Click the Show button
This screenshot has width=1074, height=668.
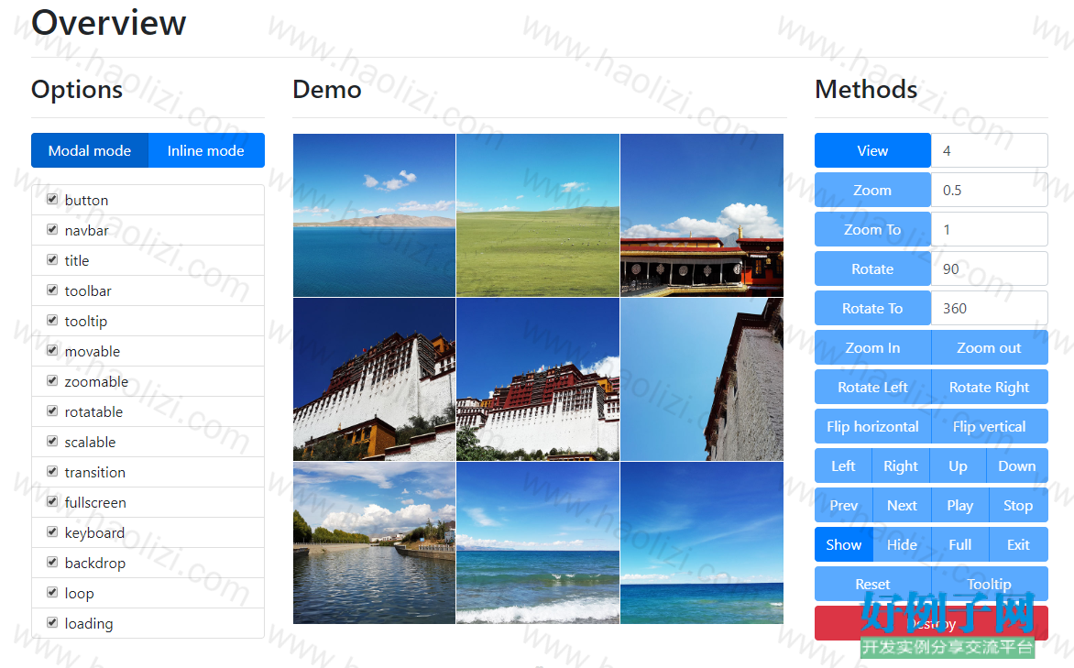coord(844,544)
